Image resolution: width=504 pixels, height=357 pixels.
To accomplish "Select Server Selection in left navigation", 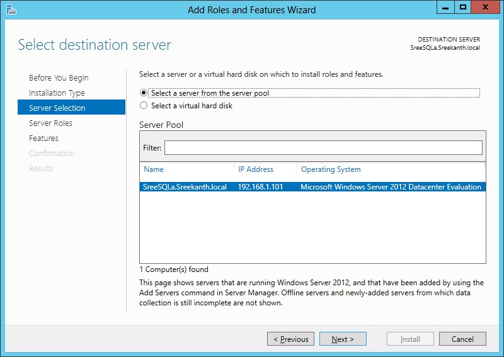I will point(57,108).
